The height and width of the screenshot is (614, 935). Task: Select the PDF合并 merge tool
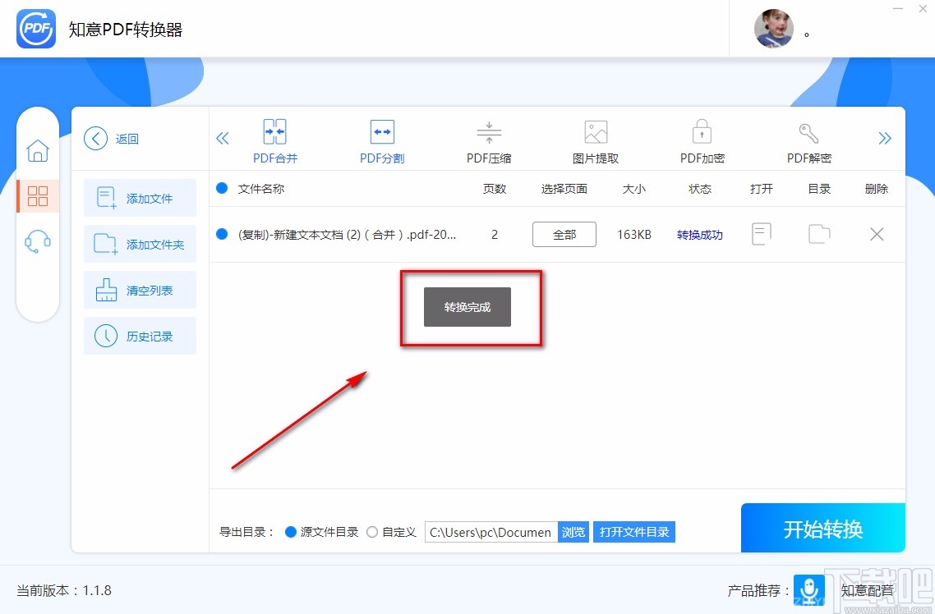tap(274, 140)
